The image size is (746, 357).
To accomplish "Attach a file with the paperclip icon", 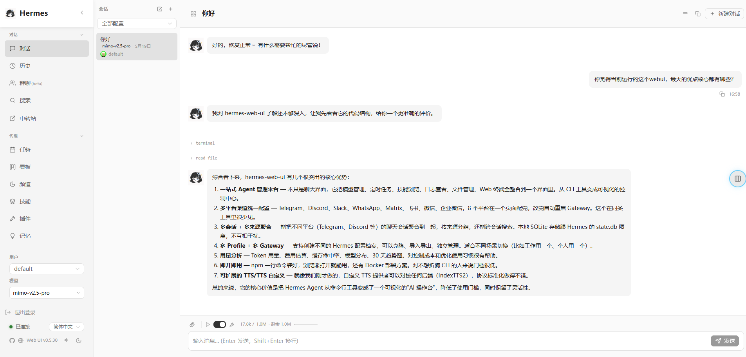I will [x=192, y=324].
